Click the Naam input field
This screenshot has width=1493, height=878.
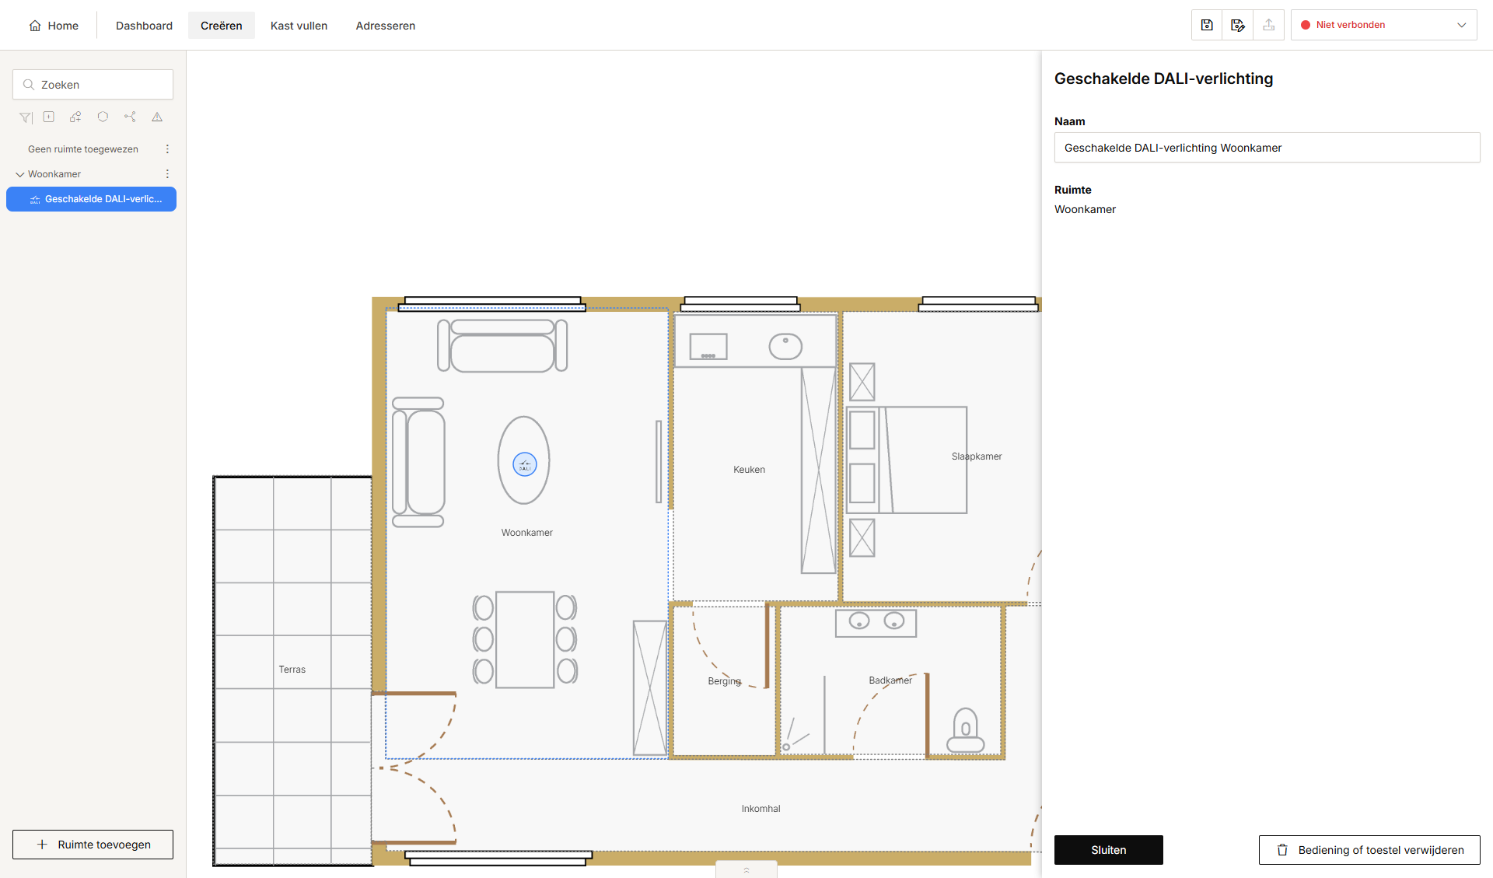click(1267, 148)
